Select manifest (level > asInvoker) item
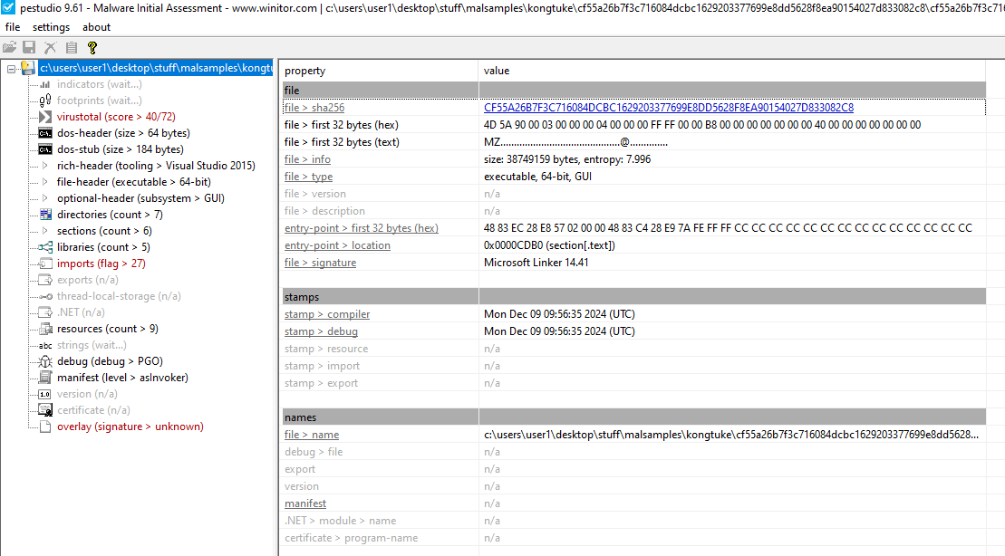Image resolution: width=1005 pixels, height=556 pixels. point(122,378)
